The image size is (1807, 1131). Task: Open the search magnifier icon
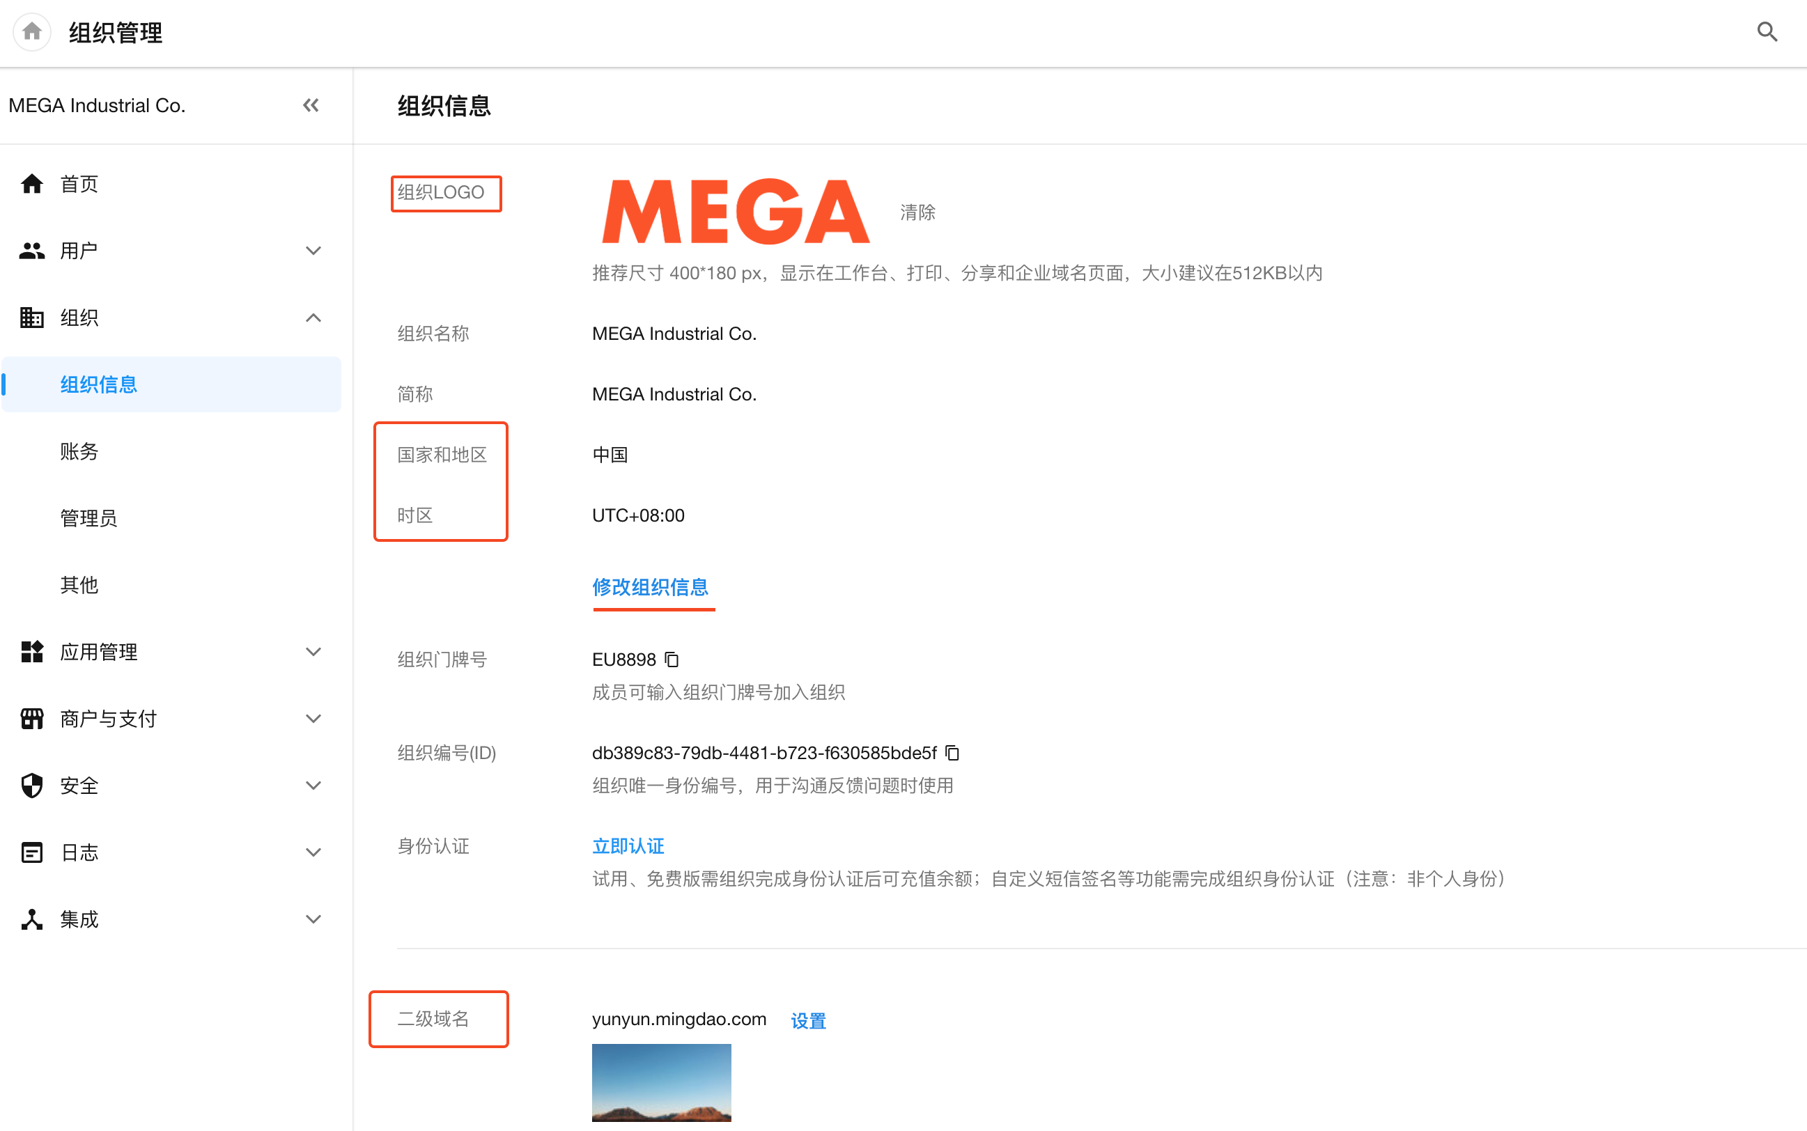1767,31
